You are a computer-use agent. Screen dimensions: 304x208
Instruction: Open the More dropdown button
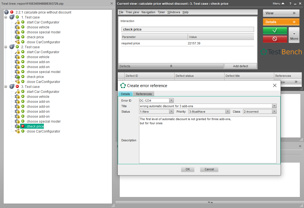pyautogui.click(x=294, y=35)
